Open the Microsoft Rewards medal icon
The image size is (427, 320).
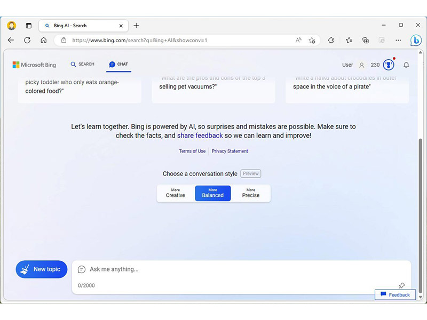[x=389, y=65]
